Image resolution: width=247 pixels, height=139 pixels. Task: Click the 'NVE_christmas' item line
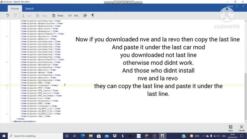coord(41,96)
